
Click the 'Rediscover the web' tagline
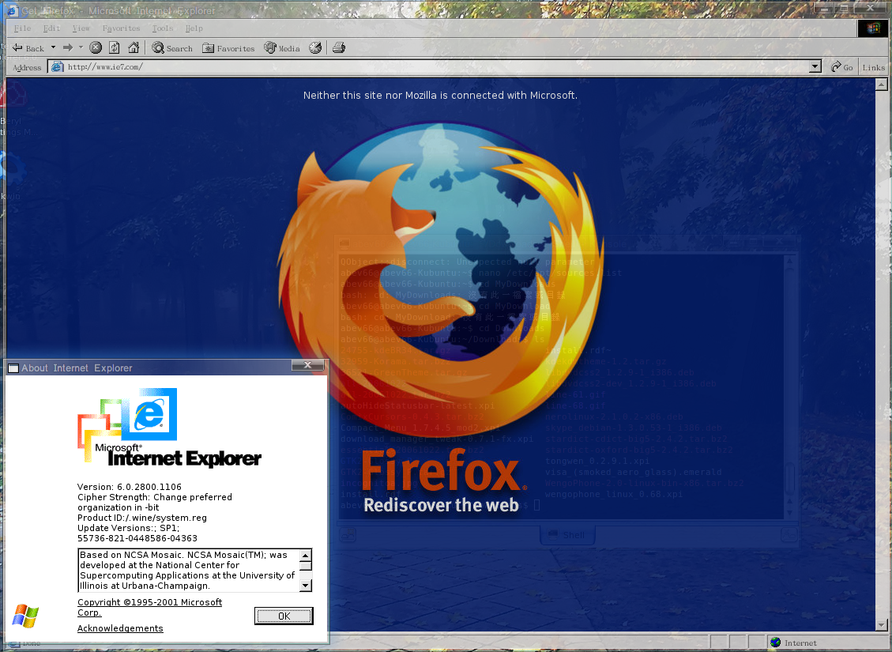click(x=441, y=505)
